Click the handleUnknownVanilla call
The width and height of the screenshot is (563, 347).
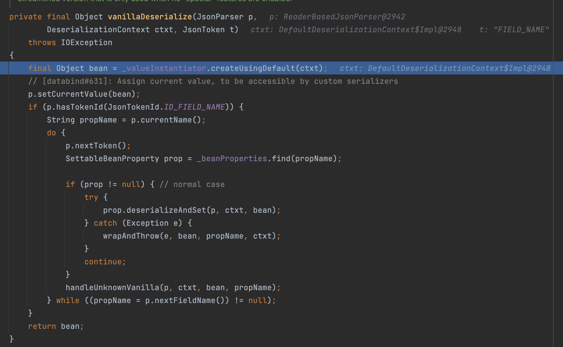coord(112,288)
